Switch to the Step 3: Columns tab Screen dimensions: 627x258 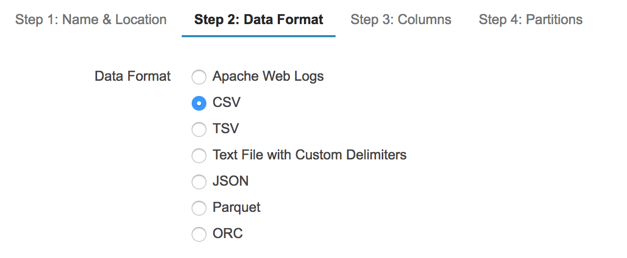point(401,20)
